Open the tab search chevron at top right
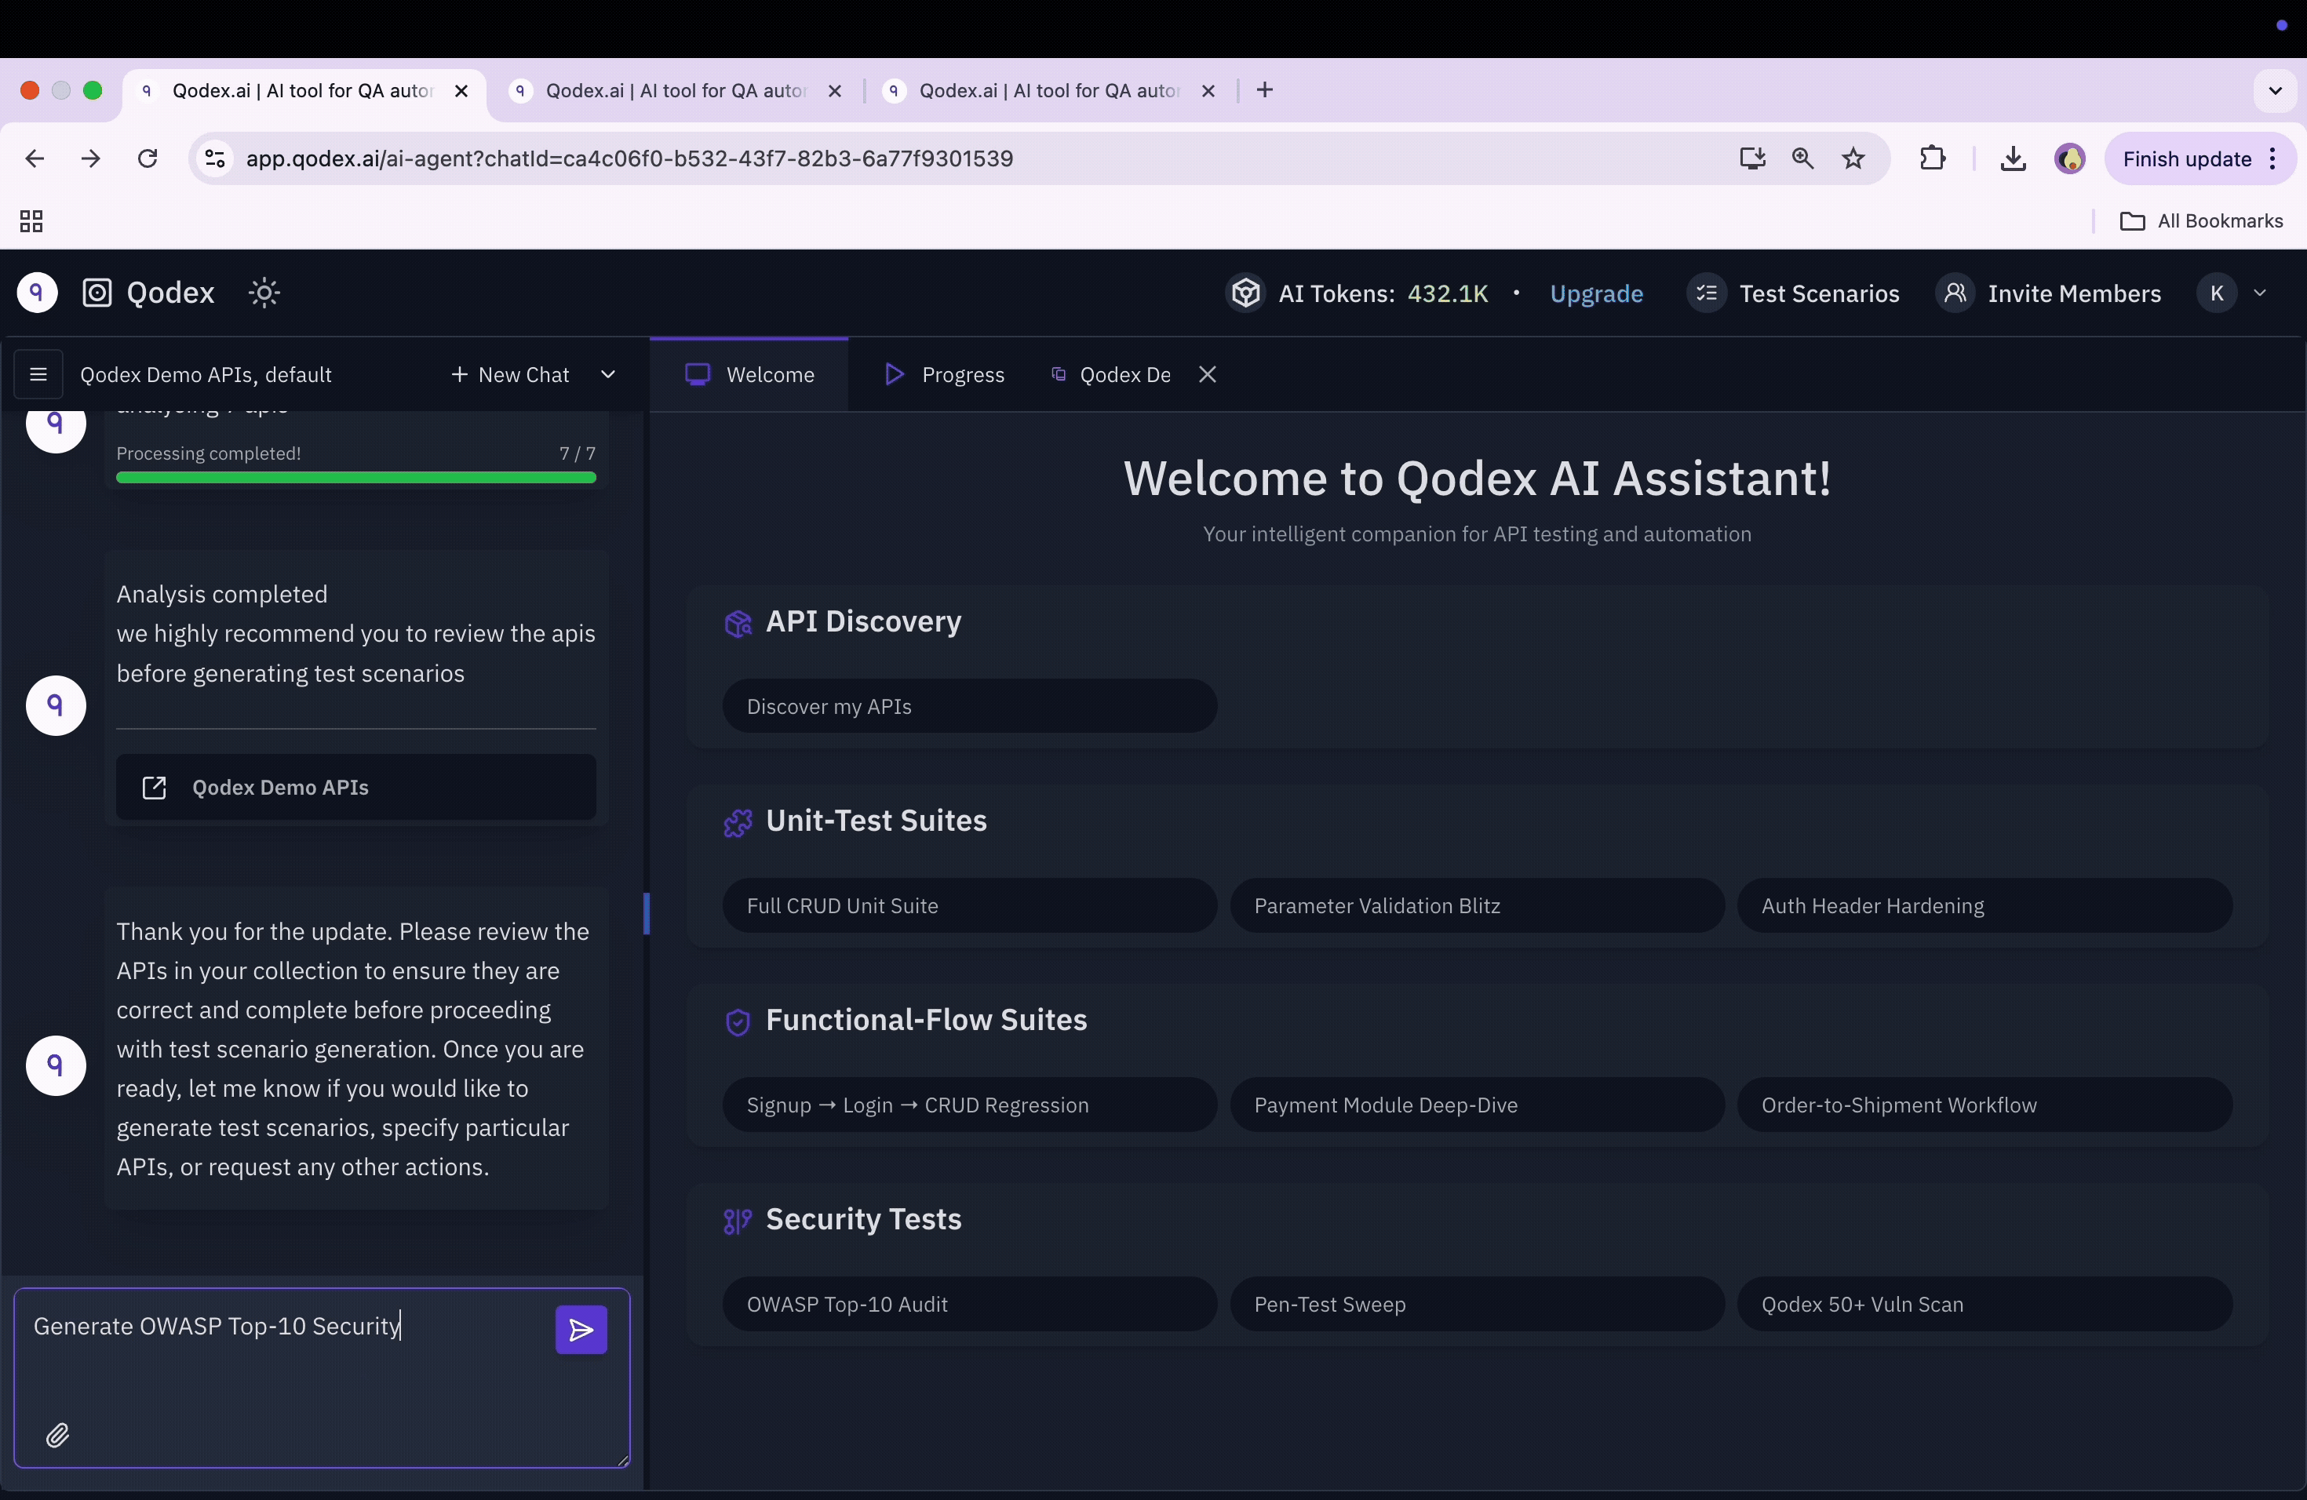2307x1500 pixels. click(x=2275, y=90)
